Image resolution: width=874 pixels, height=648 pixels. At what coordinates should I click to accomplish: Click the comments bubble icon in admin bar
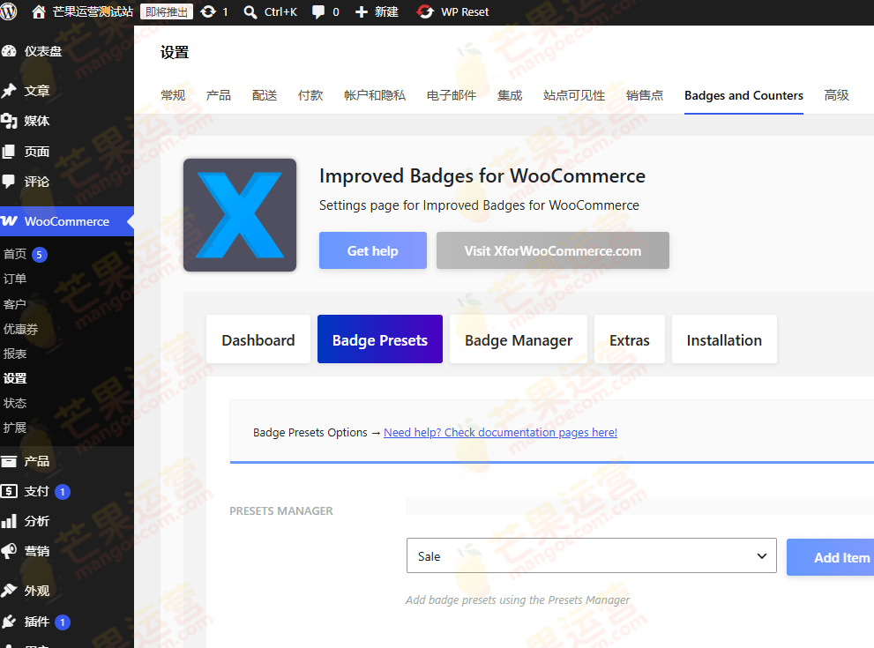318,12
